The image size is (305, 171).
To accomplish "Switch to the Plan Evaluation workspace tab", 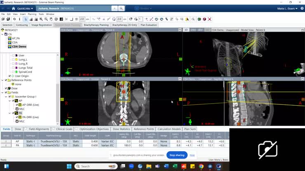I will [149, 25].
